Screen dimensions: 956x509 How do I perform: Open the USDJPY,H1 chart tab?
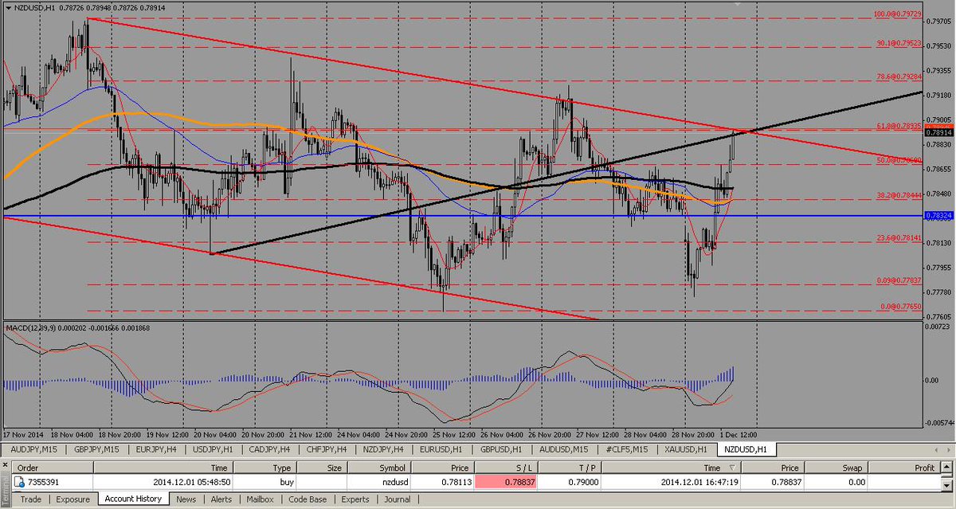[x=214, y=449]
